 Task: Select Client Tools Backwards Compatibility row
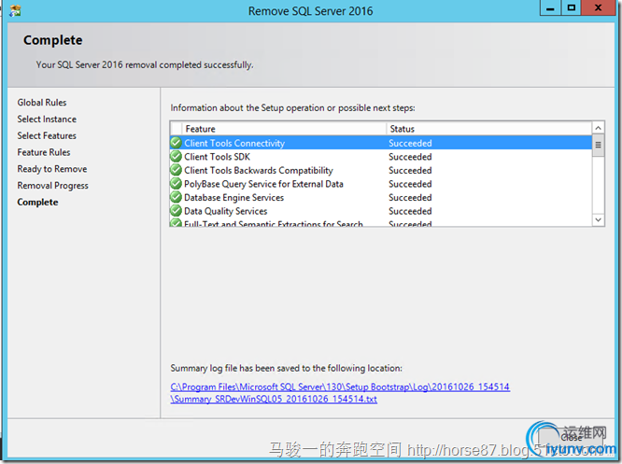381,170
